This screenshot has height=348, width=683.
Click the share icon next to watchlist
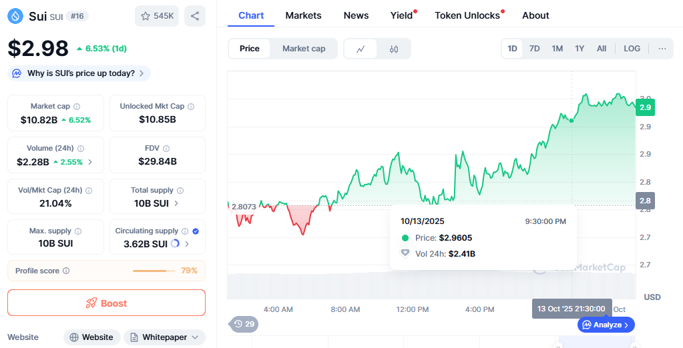(194, 16)
